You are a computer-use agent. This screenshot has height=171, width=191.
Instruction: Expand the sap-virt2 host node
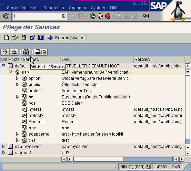4,153
